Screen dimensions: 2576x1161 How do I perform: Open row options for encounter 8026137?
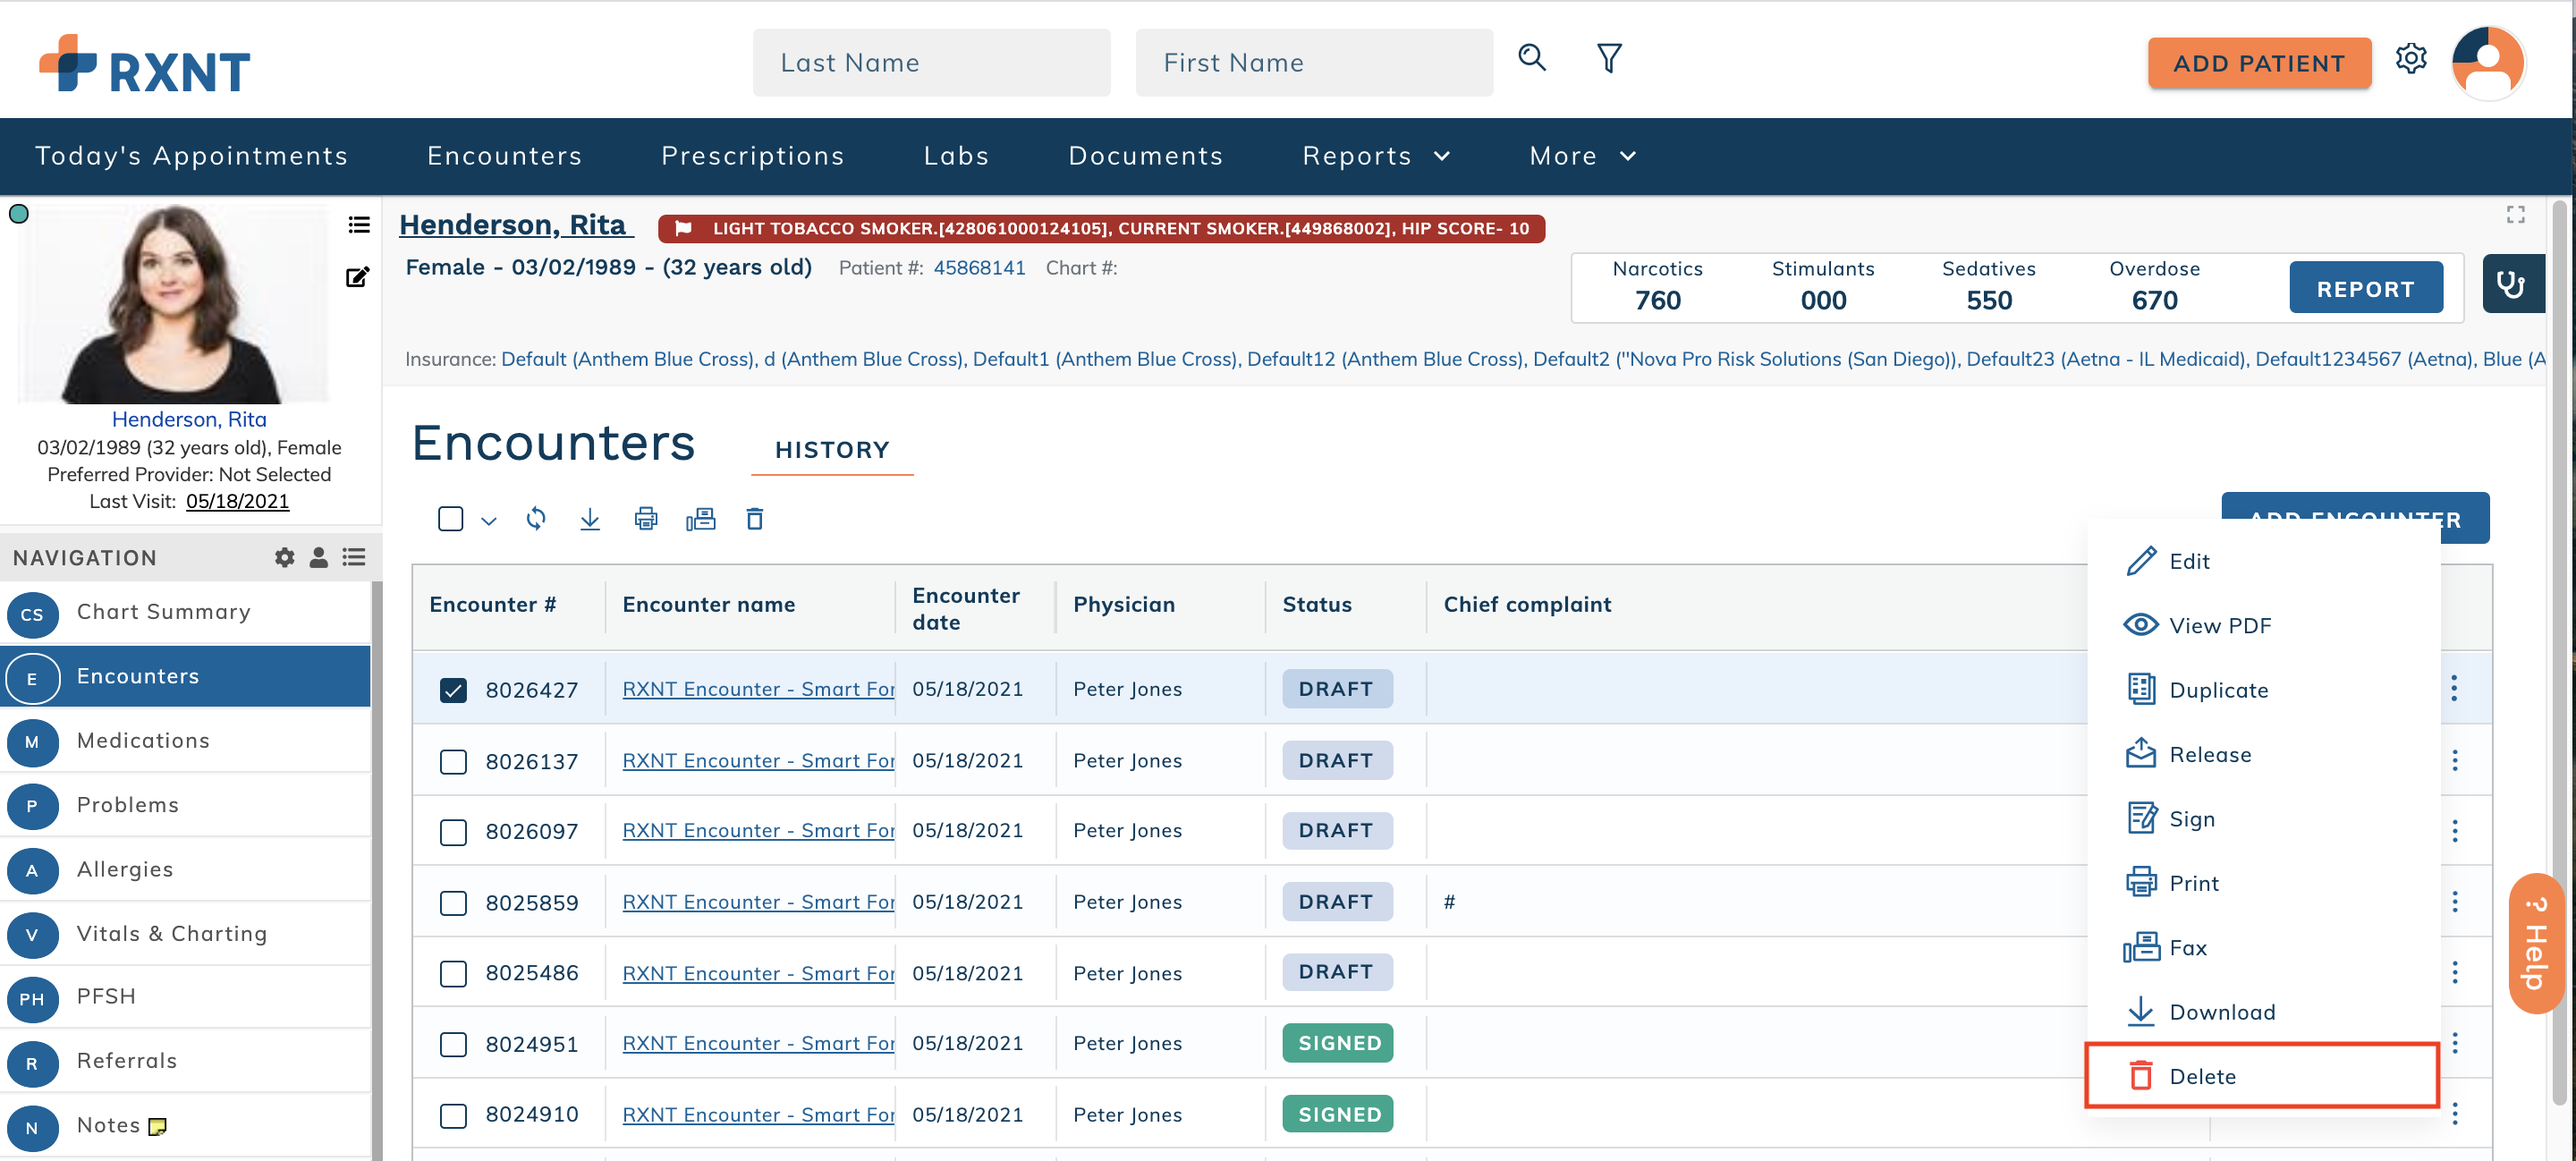click(2454, 760)
